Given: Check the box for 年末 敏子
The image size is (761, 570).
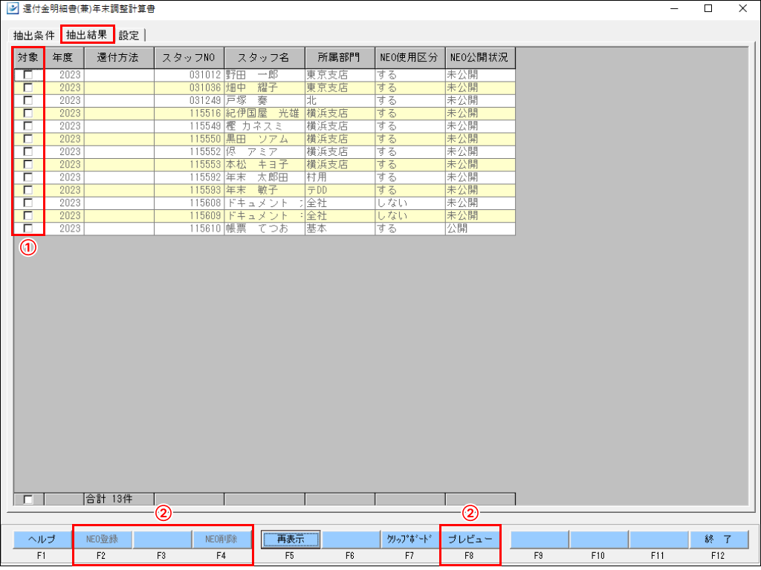Looking at the screenshot, I should coord(29,189).
